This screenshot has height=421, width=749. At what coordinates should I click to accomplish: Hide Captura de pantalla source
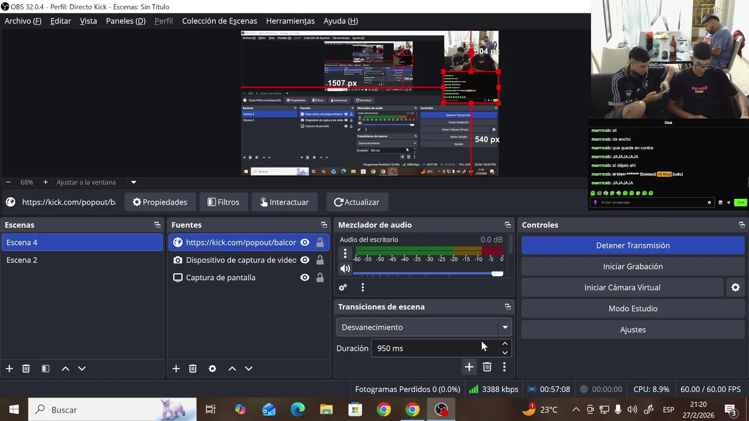point(305,277)
